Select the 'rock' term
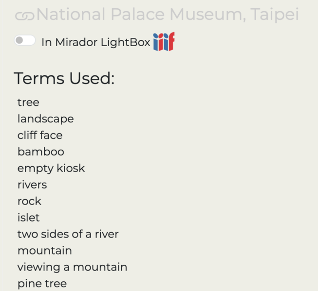This screenshot has height=291, width=318. [29, 201]
